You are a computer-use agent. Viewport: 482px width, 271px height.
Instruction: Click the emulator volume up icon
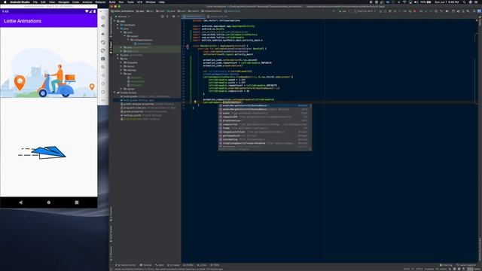(x=103, y=26)
